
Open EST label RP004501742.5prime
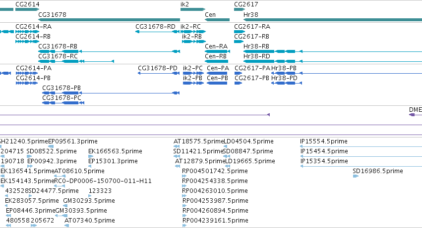pos(215,171)
